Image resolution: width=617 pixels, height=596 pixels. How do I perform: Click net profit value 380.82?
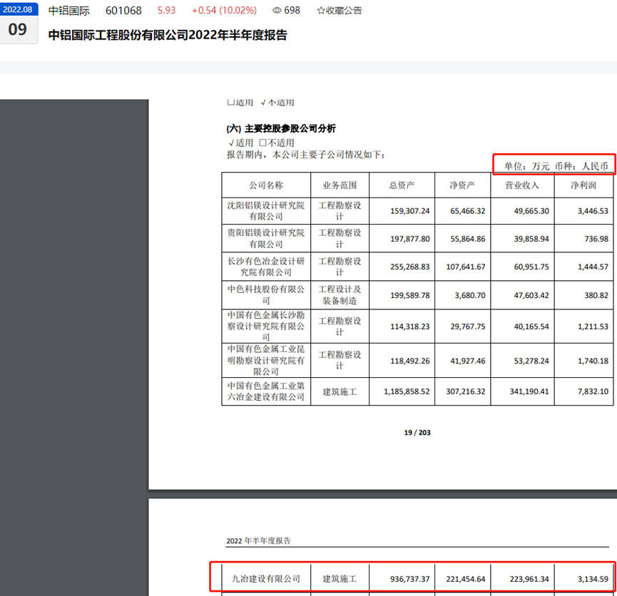coord(596,295)
